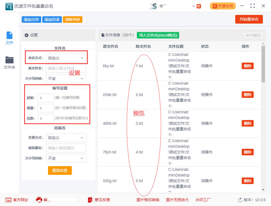Open the 命名方式 dropdown
The width and height of the screenshot is (271, 206).
pyautogui.click(x=66, y=58)
